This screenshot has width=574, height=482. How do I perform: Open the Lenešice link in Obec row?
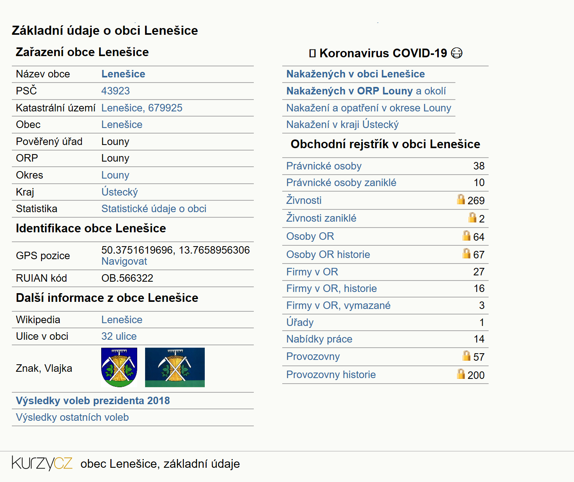[x=122, y=124]
